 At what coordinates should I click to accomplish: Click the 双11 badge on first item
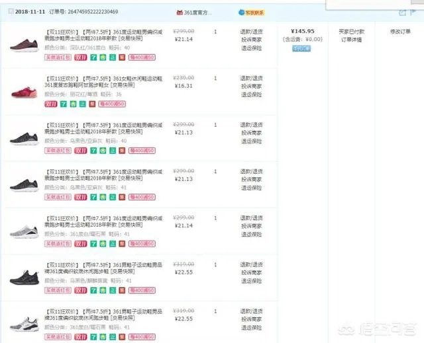[80, 58]
